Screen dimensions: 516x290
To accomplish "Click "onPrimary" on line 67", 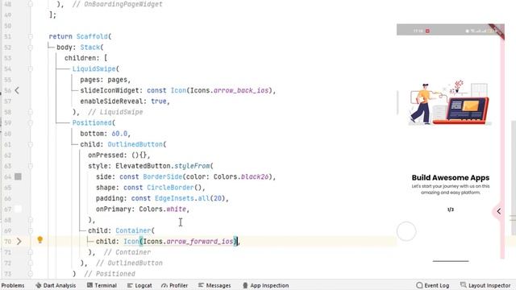I will coord(114,209).
